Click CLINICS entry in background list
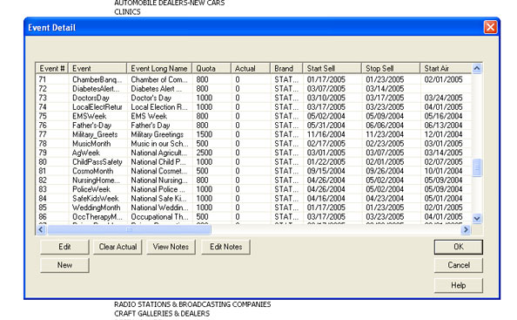 [127, 12]
